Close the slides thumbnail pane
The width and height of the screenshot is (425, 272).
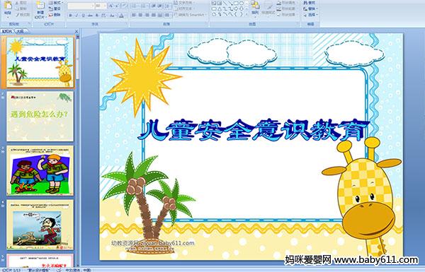point(76,31)
